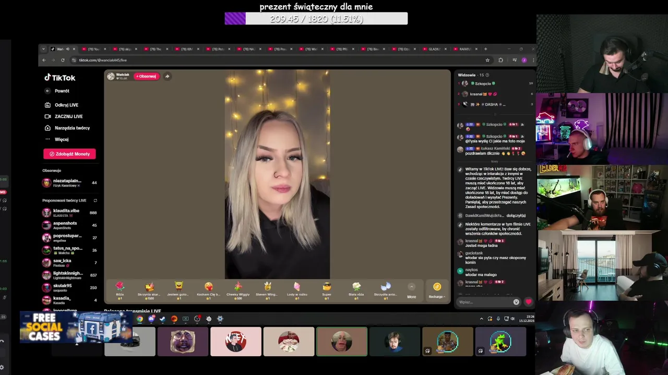Select the NEEX avatar call tile
This screenshot has height=375, width=668.
(x=236, y=342)
